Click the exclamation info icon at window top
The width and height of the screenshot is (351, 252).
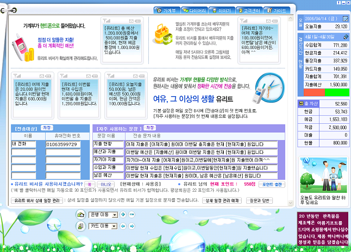[339, 3]
